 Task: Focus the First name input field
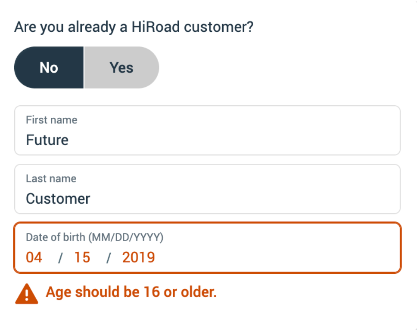click(x=208, y=130)
